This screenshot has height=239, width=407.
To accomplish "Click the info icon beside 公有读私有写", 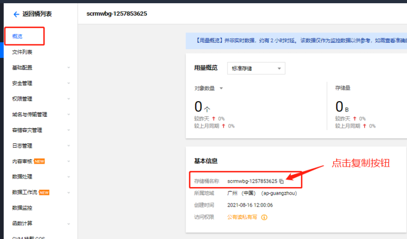I will click(265, 217).
